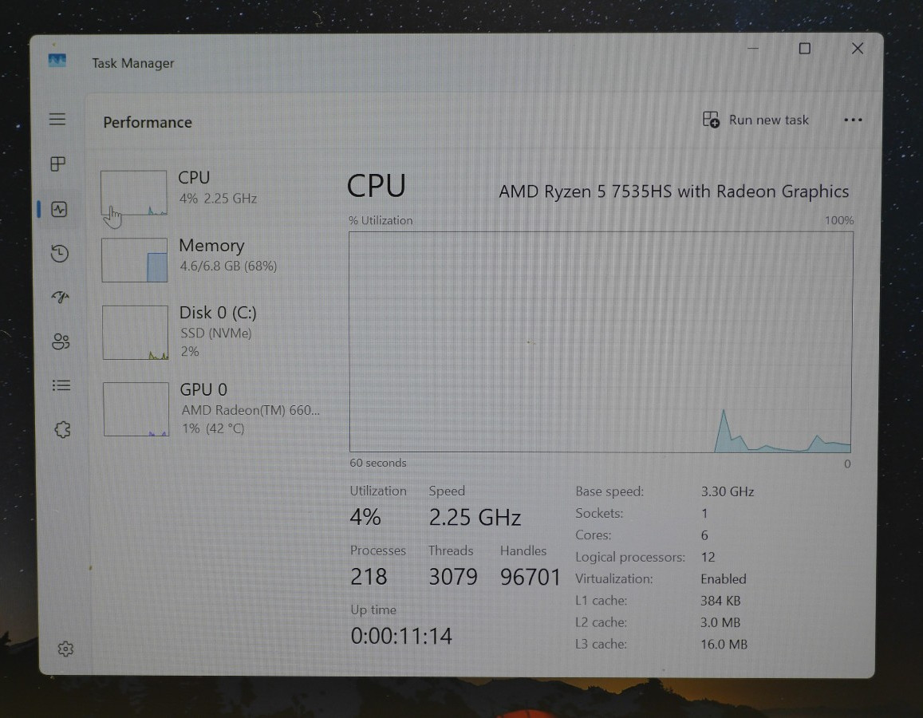Image resolution: width=923 pixels, height=718 pixels.
Task: Click the 100% graph scale label
Action: (838, 221)
